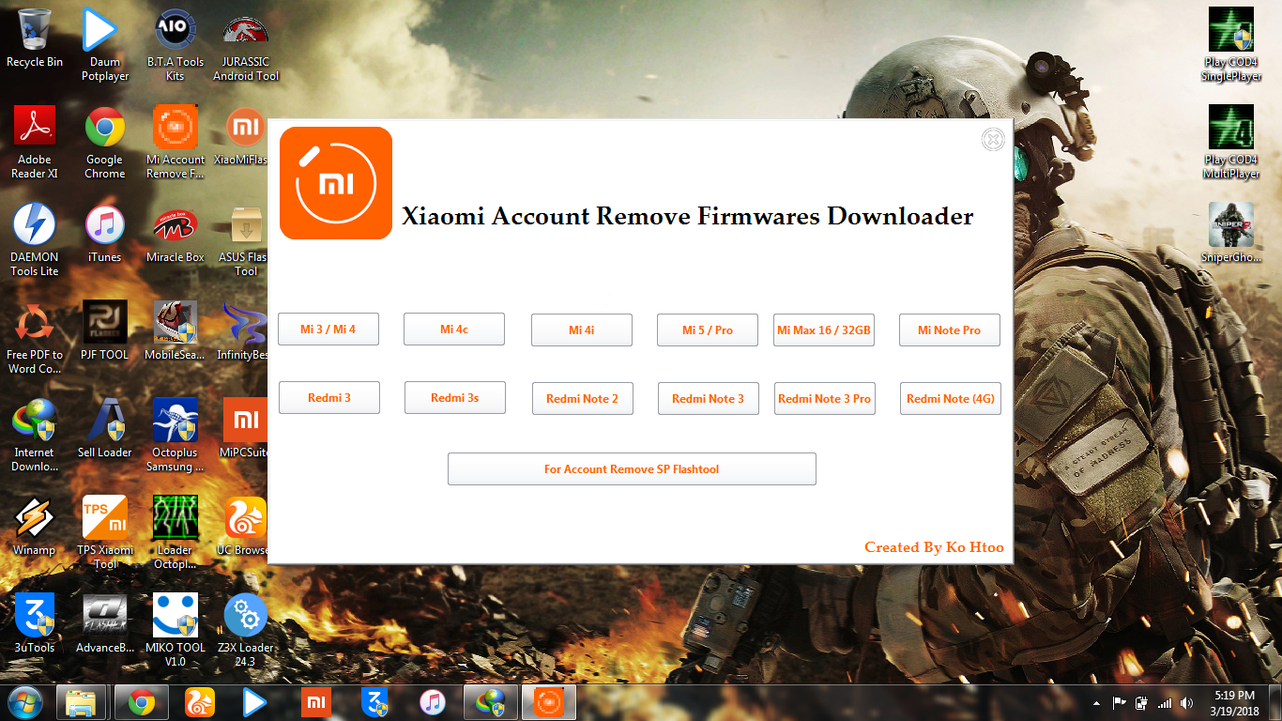
Task: Open Internet Download Manager desktop icon
Action: [x=35, y=435]
